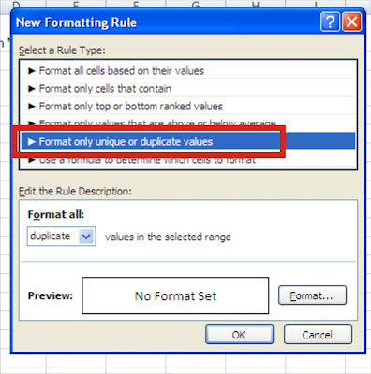The image size is (371, 374).
Task: Select Format only cells that contain
Action: (188, 89)
